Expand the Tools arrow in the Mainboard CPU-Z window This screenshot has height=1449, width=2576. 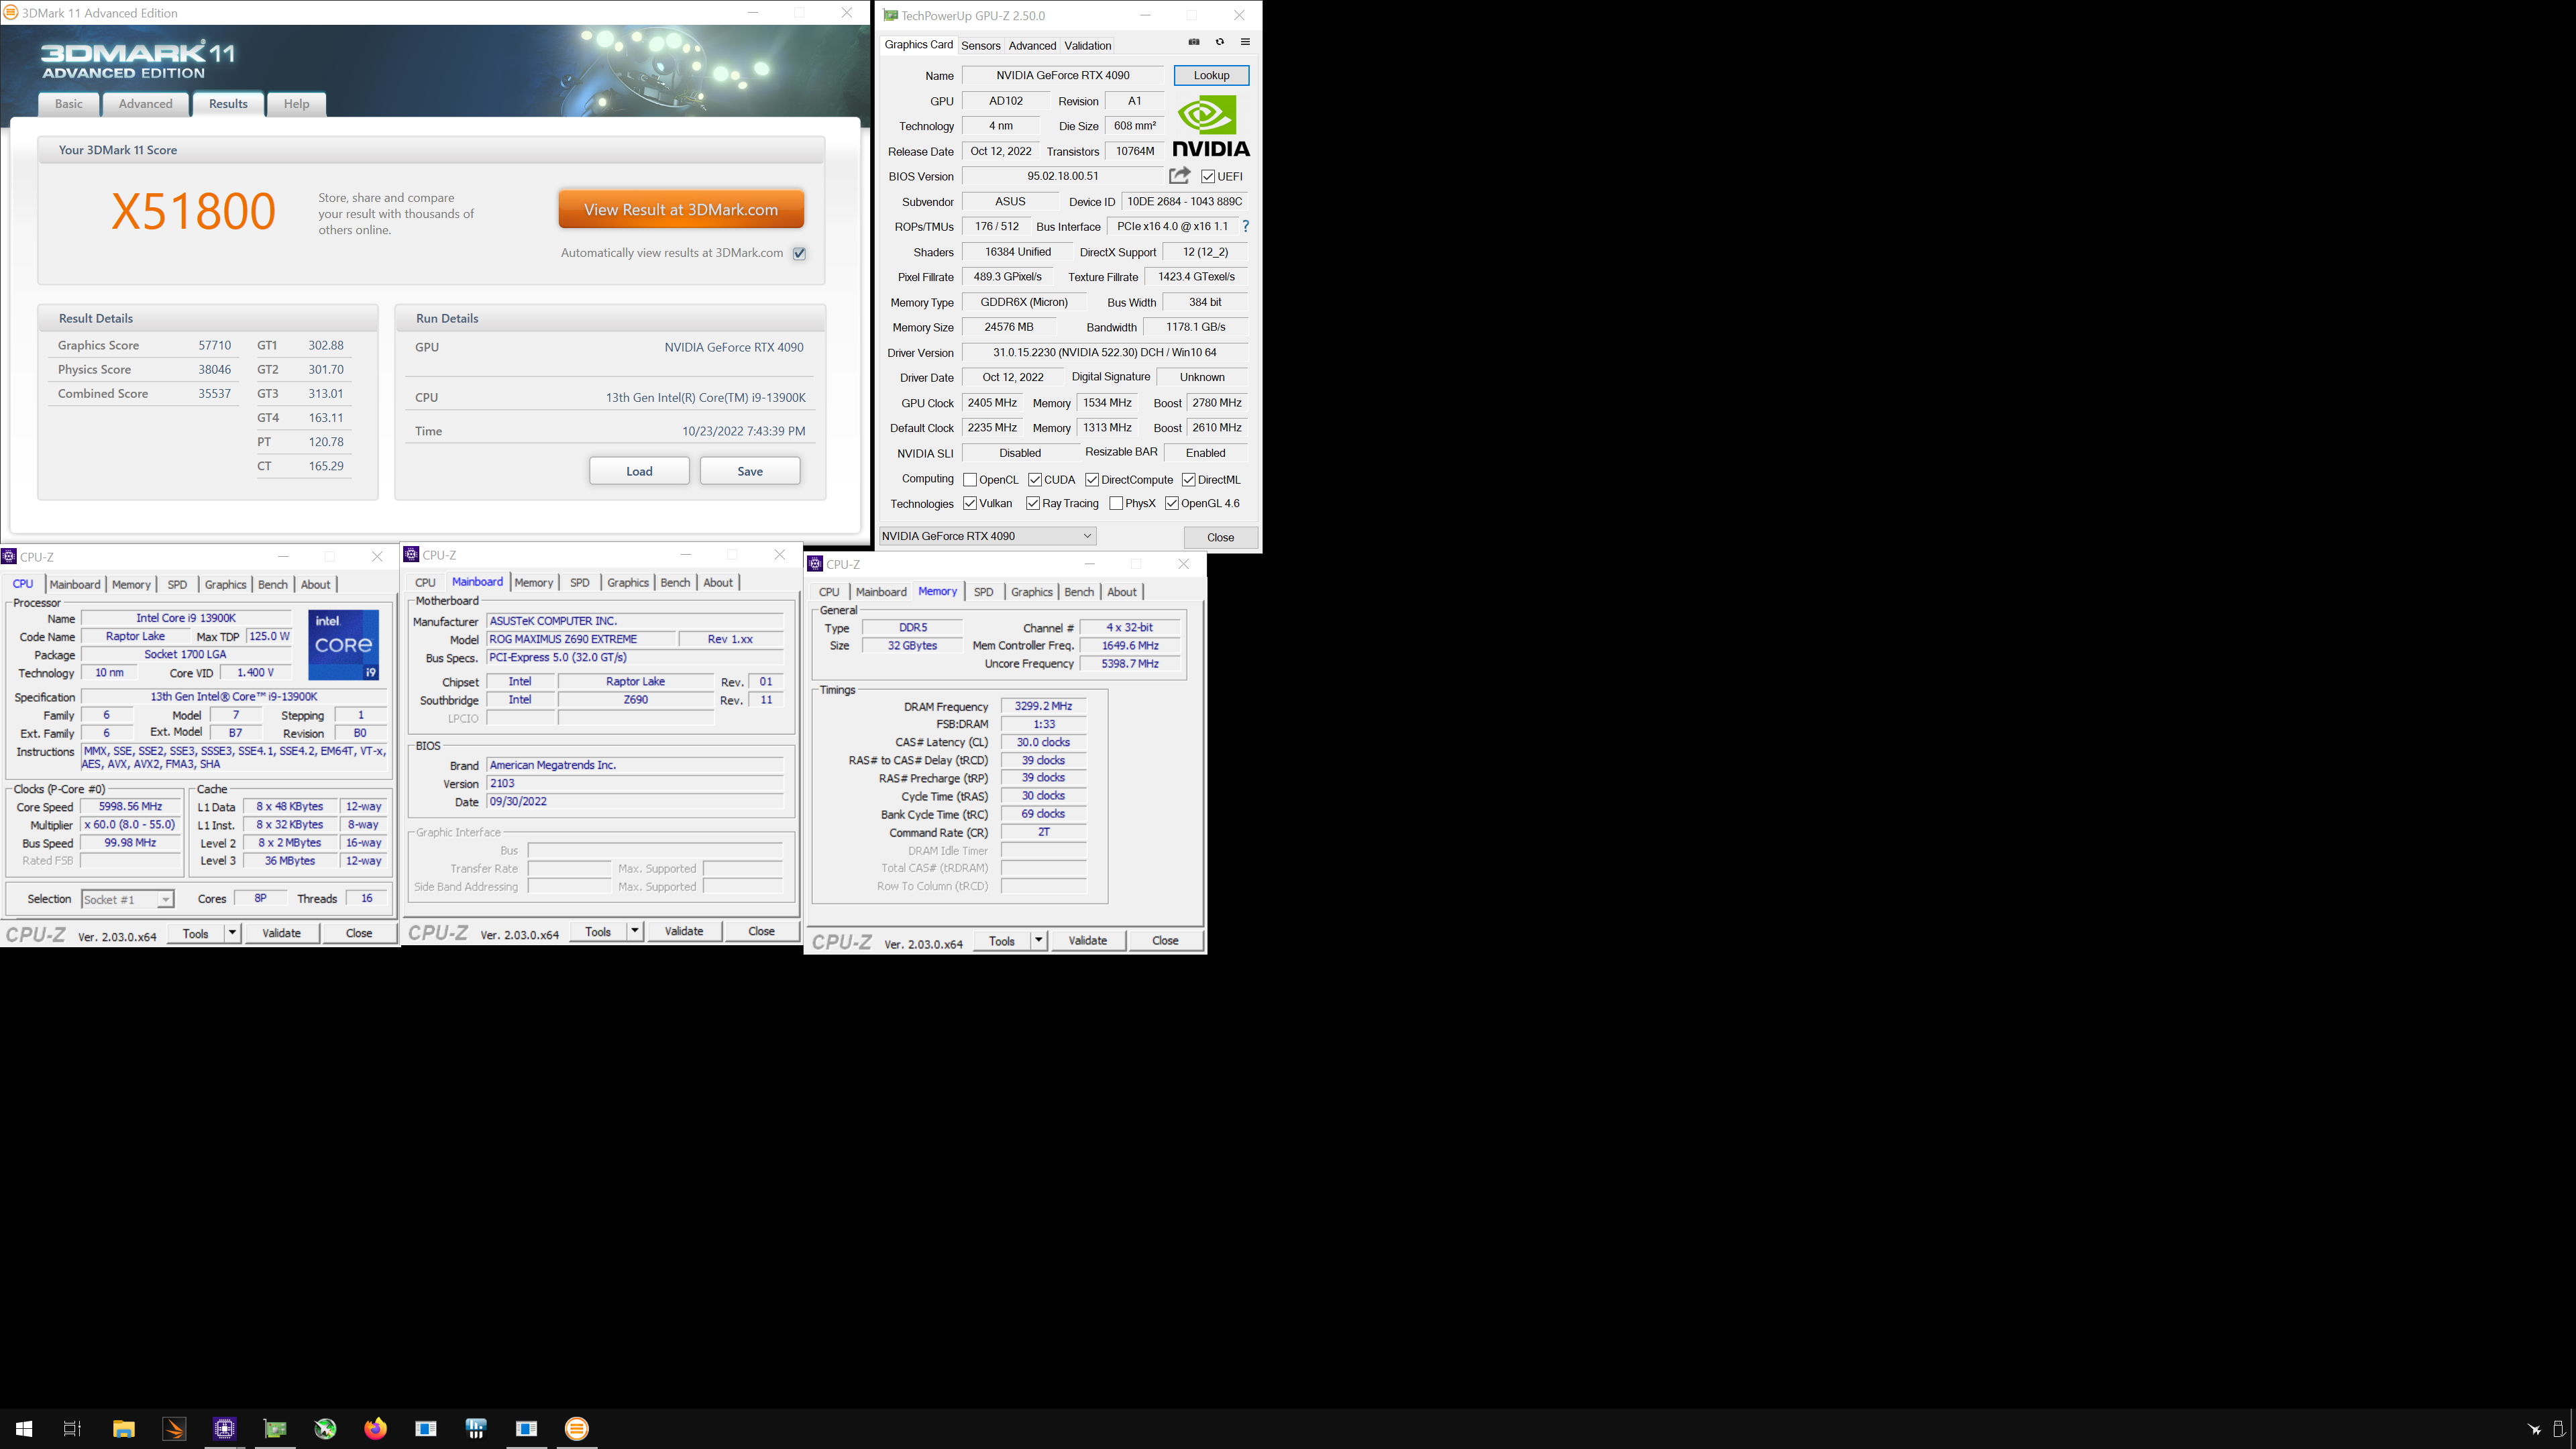pos(635,931)
